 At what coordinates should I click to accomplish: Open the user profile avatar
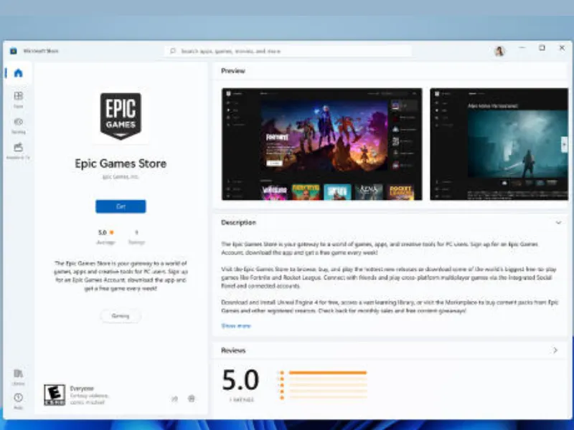[499, 51]
